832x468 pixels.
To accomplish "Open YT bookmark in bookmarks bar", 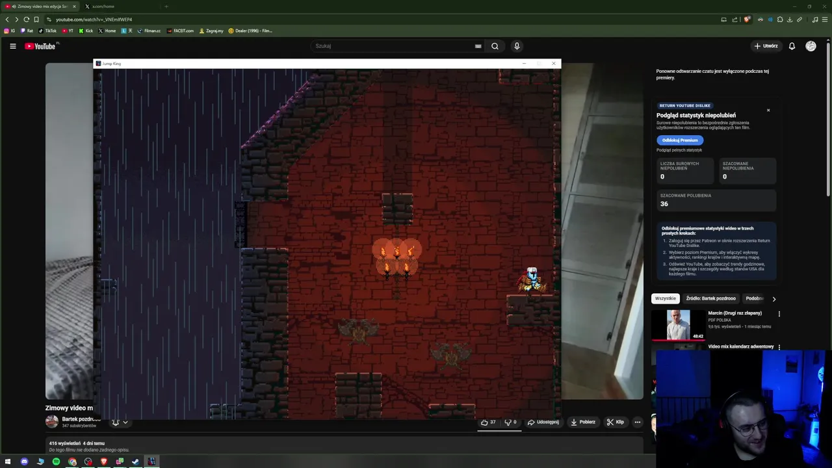I will pyautogui.click(x=68, y=31).
